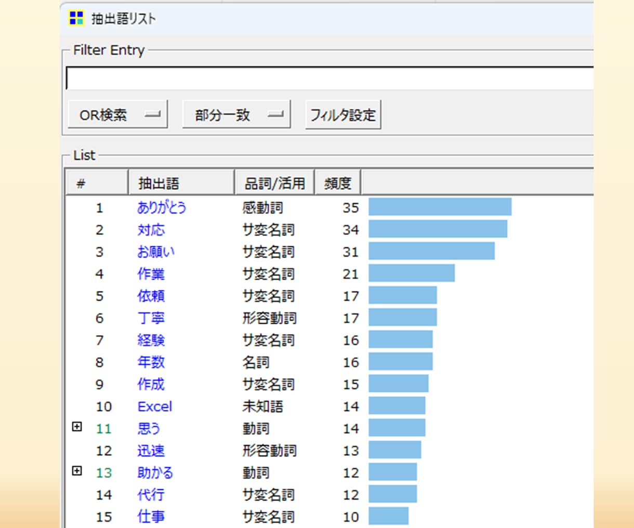Screen dimensions: 634x528
Task: Click row number 11 in the list
Action: coord(104,429)
